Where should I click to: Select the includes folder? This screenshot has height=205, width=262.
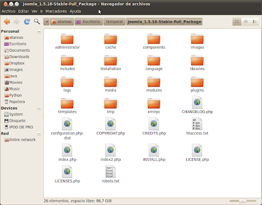[x=67, y=63]
